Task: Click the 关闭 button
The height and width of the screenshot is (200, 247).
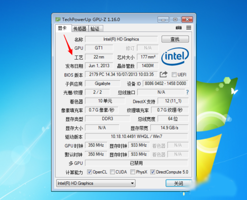Action: tap(178, 183)
